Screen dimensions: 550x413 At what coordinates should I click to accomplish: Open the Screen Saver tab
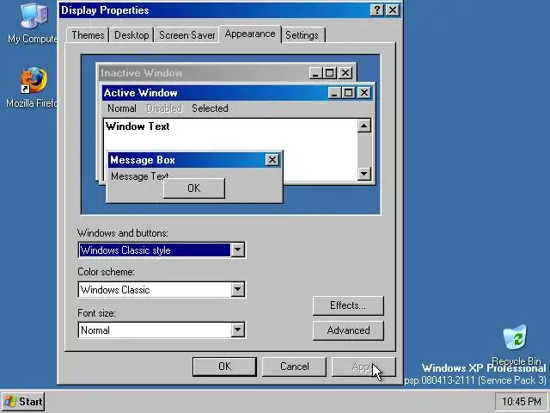(186, 35)
